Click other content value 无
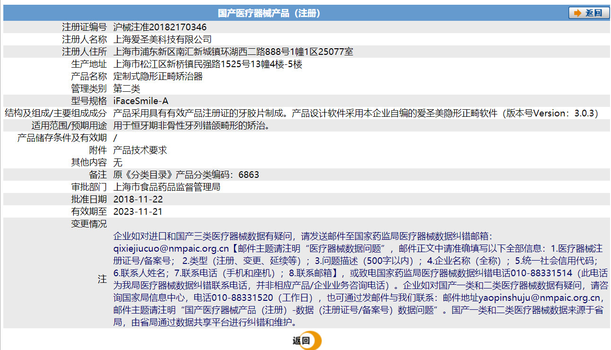This screenshot has height=350, width=611. click(118, 163)
